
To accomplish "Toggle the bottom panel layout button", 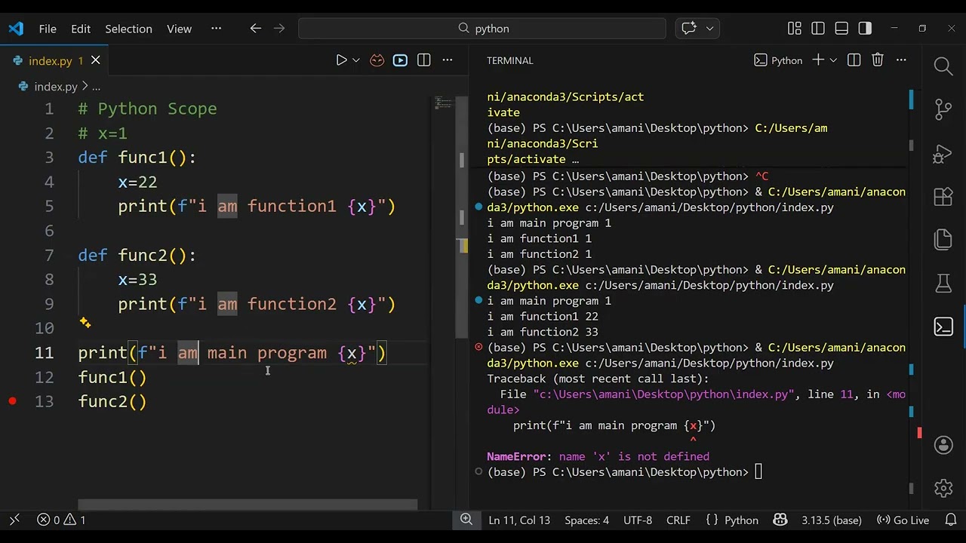I will point(841,29).
